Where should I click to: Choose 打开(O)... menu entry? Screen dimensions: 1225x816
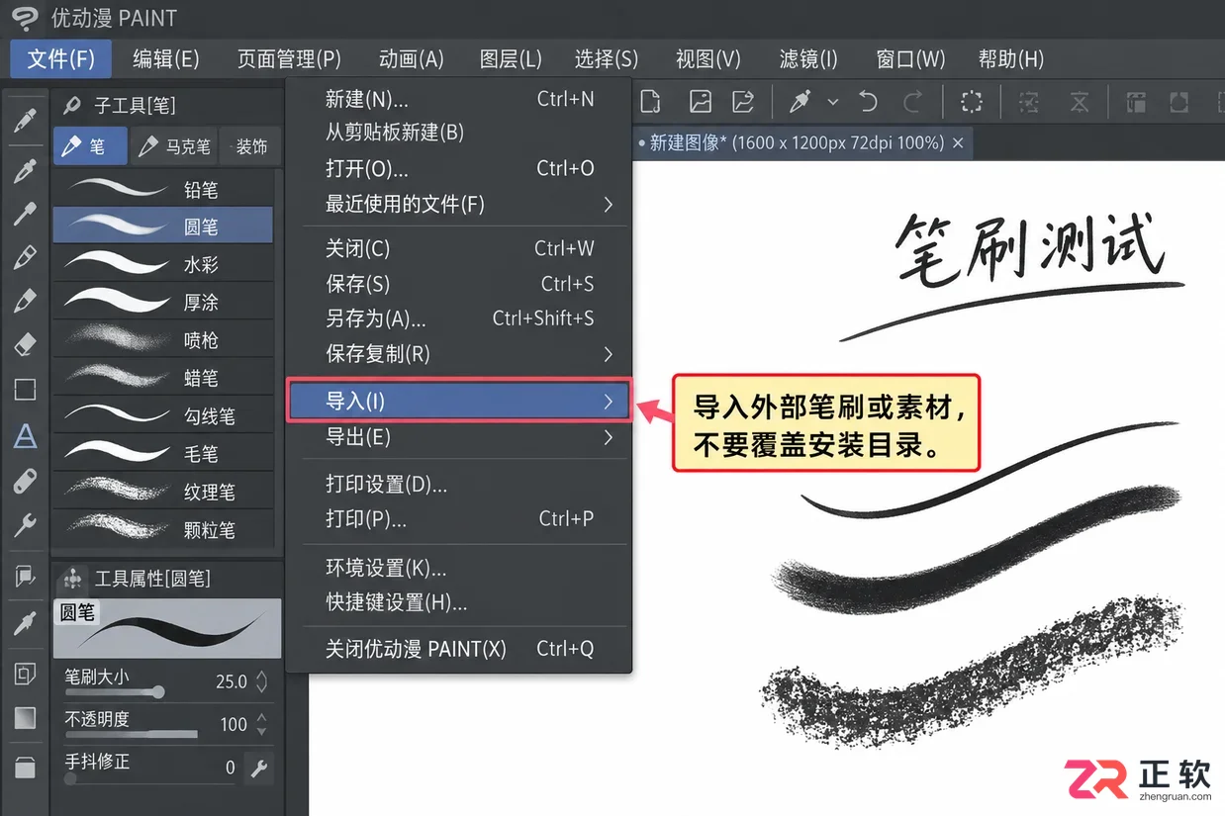(460, 168)
